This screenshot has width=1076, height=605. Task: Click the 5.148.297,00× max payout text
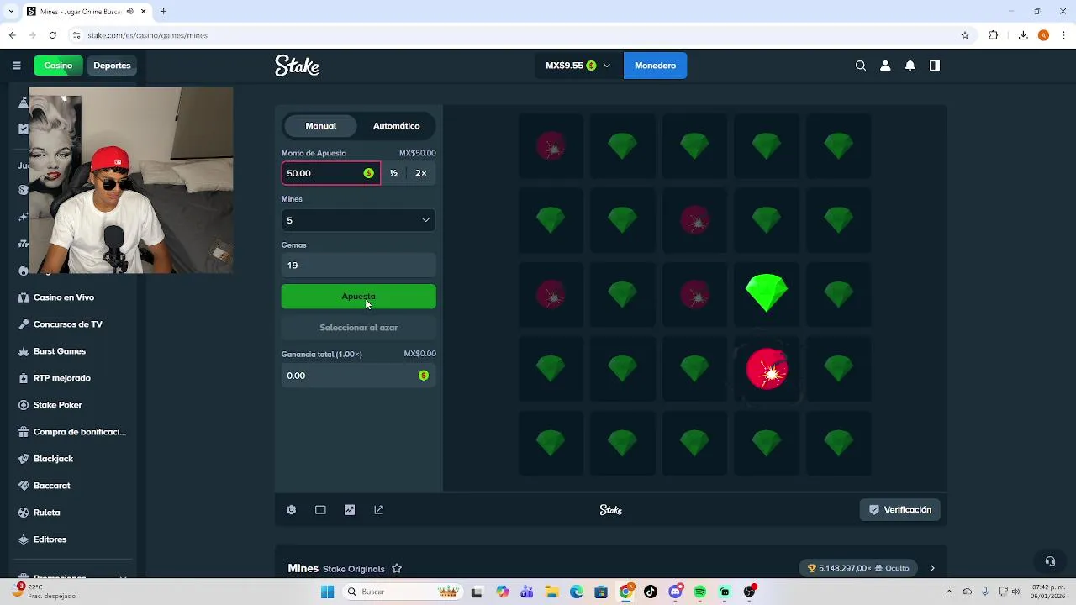pos(845,569)
